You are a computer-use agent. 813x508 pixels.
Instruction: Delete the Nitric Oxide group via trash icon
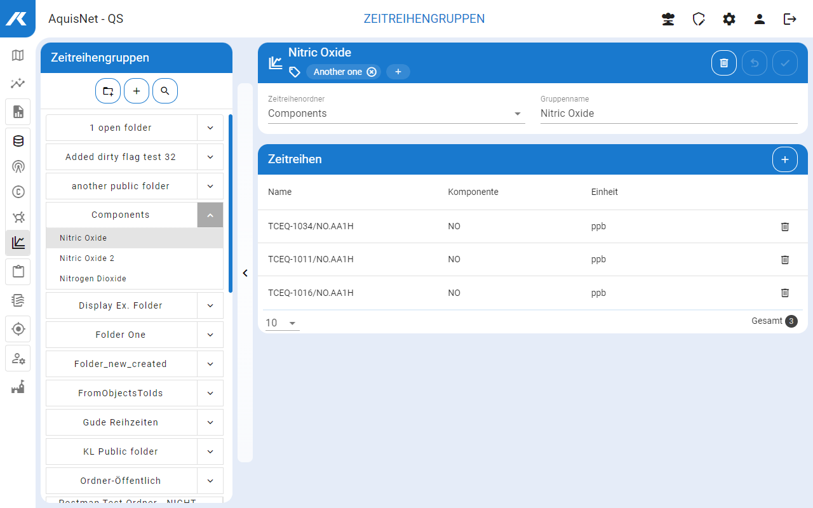(x=723, y=63)
